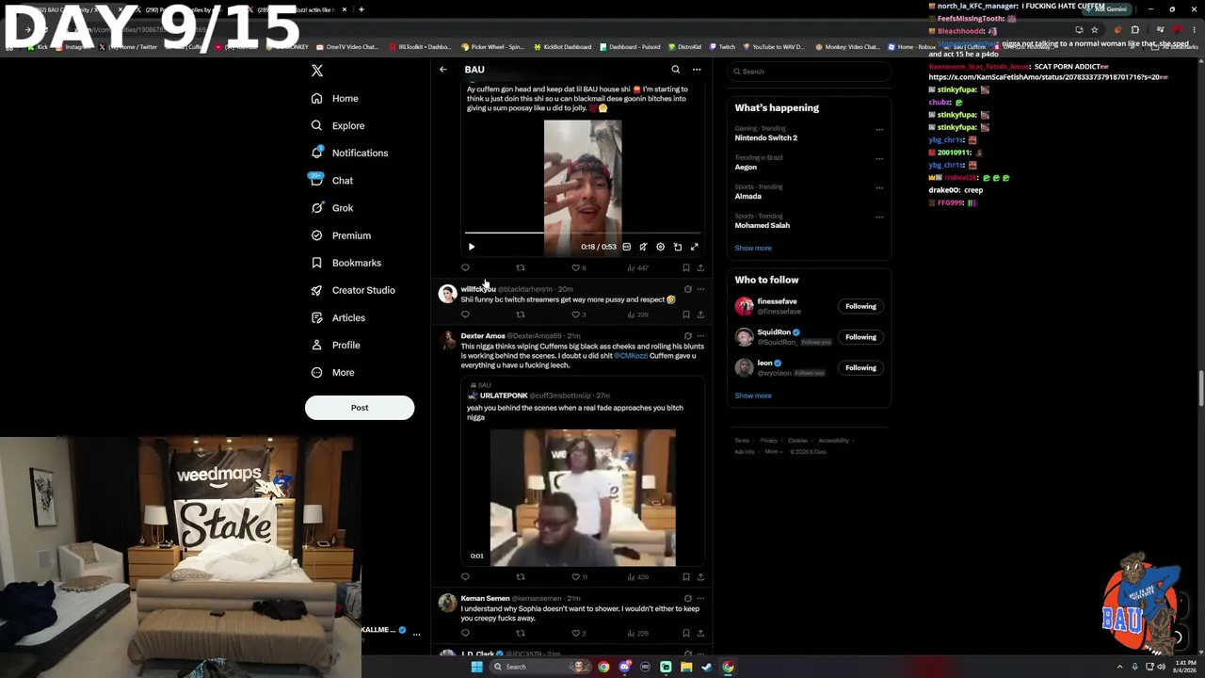The height and width of the screenshot is (678, 1205).
Task: Like the tweet showing 8 likes
Action: click(x=578, y=267)
